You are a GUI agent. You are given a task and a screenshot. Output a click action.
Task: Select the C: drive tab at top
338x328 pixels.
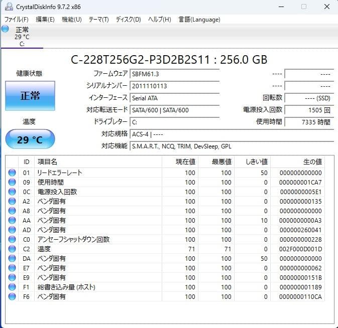click(x=22, y=37)
